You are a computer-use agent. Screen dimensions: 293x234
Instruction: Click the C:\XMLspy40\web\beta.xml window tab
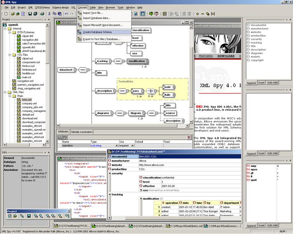tap(184, 226)
